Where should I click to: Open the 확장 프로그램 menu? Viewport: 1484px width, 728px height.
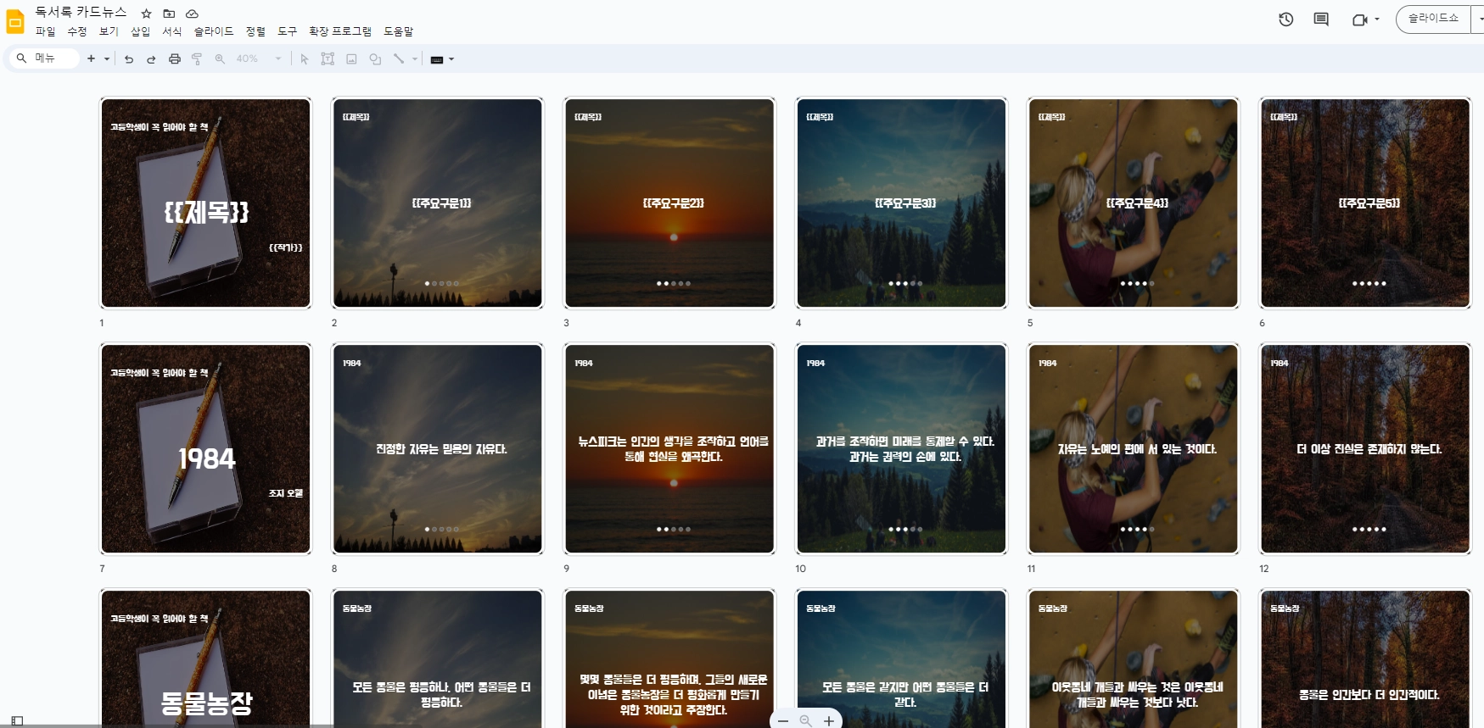[340, 31]
